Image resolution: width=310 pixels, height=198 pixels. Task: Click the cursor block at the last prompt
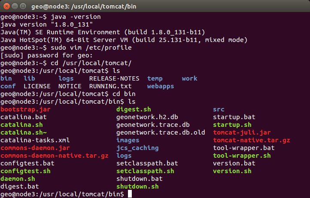(x=130, y=194)
